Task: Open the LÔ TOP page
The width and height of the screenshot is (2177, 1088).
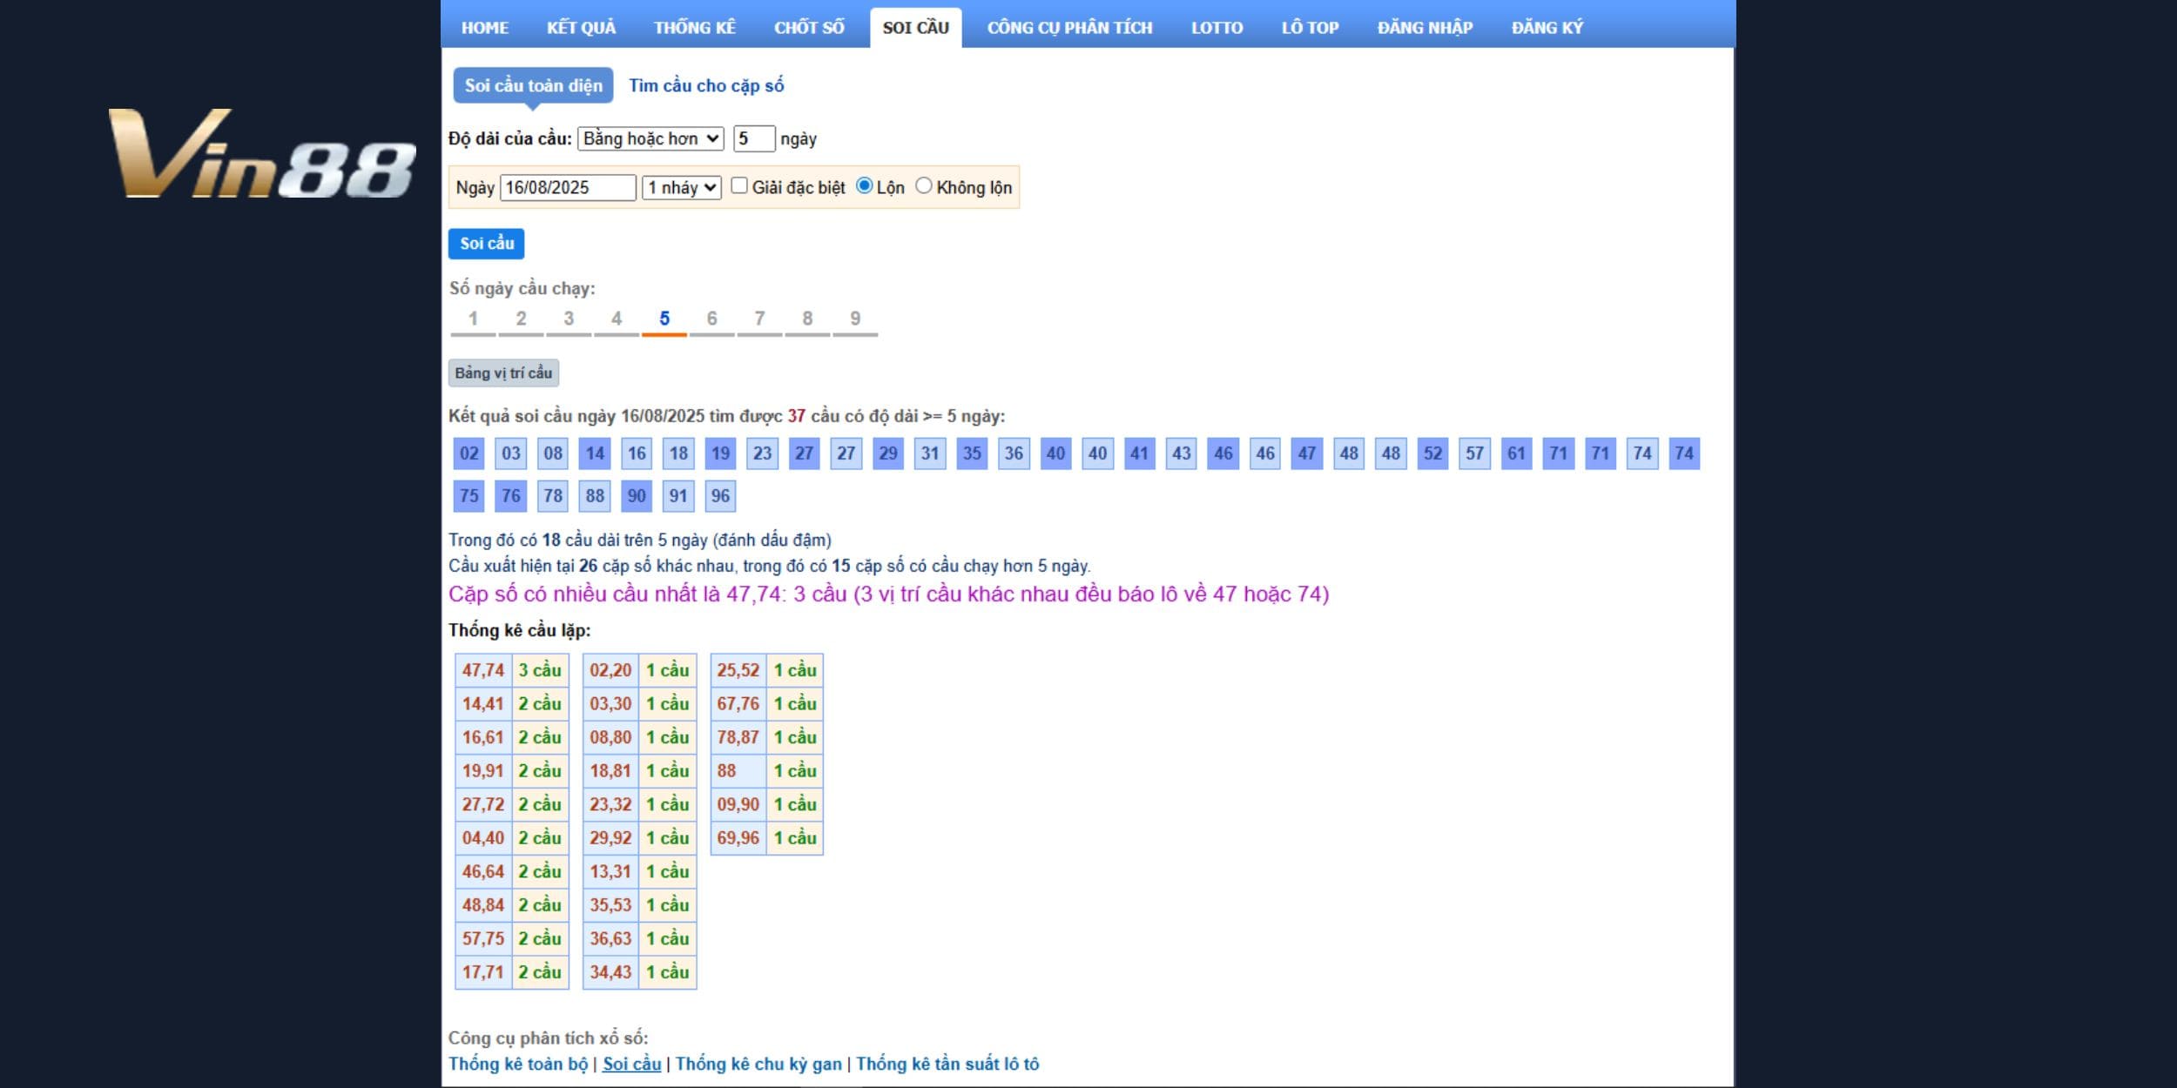Action: click(1310, 28)
